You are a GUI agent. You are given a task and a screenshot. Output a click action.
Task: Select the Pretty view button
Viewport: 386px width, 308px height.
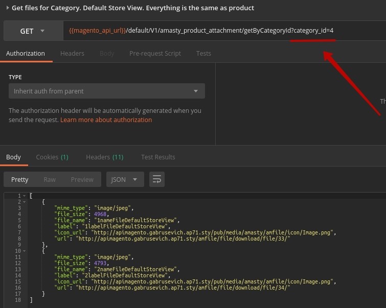[x=20, y=180]
